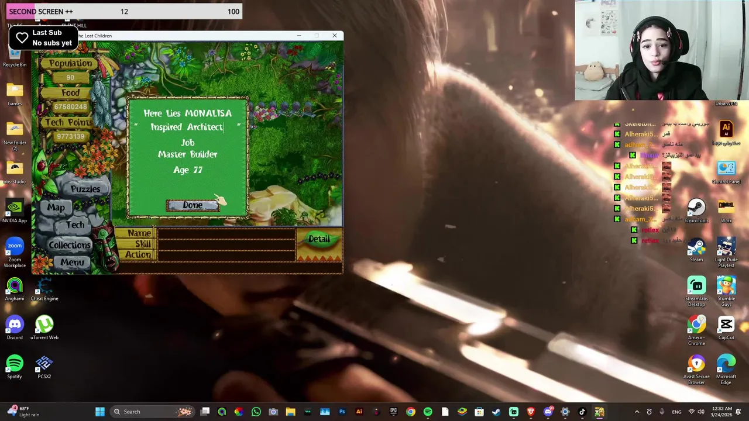Viewport: 749px width, 421px height.
Task: Open the Puzzles stone button
Action: click(85, 189)
